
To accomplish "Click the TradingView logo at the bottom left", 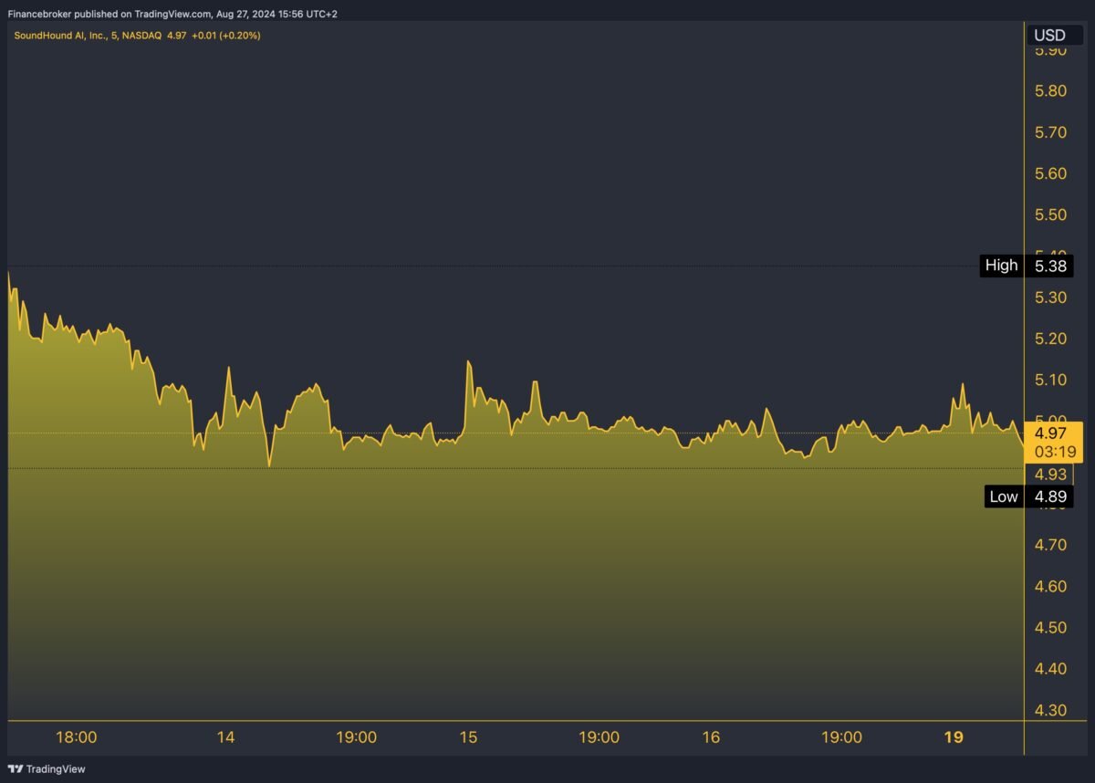I will tap(47, 769).
